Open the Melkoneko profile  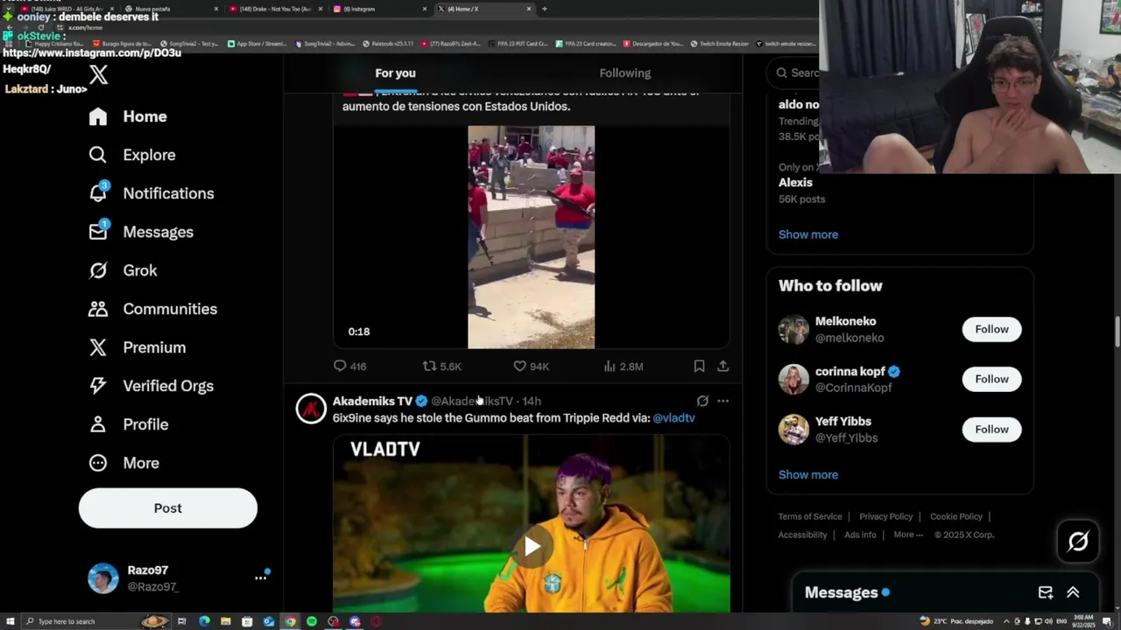(x=845, y=321)
